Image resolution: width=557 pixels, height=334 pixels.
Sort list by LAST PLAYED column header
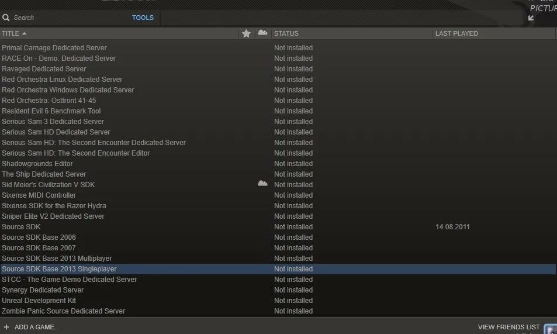(456, 33)
